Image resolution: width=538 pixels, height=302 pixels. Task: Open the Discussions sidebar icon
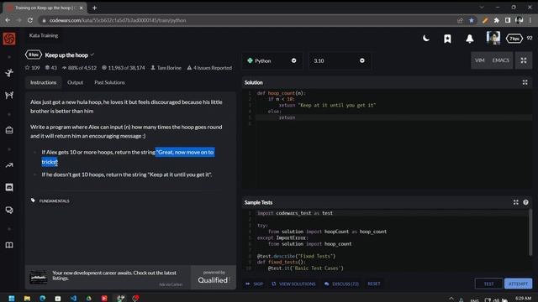tap(9, 210)
